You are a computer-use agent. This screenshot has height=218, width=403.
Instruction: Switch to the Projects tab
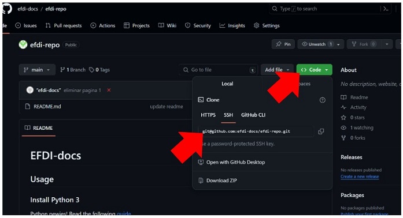pos(136,25)
